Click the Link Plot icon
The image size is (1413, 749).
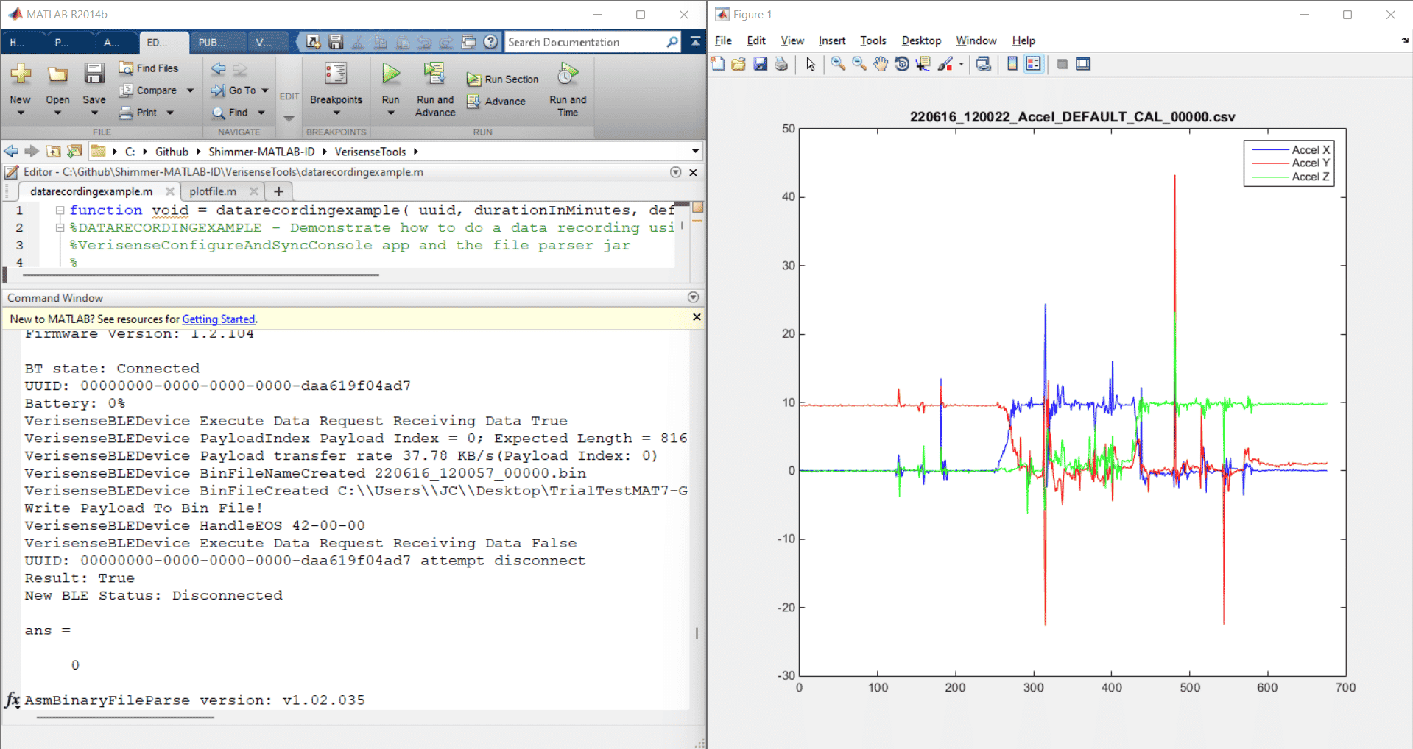pos(984,64)
